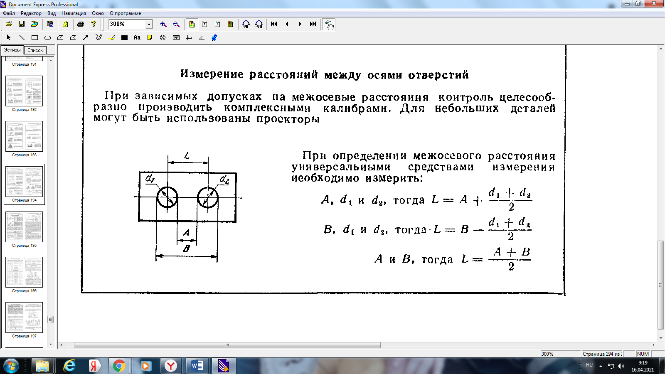Click the Save diskette icon
Screen dimensions: 665x374
22,24
